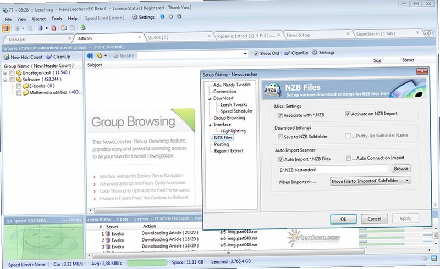Viewport: 440px width, 269px height.
Task: Open the database toolbar icon dropdown arrow
Action: coord(47,28)
